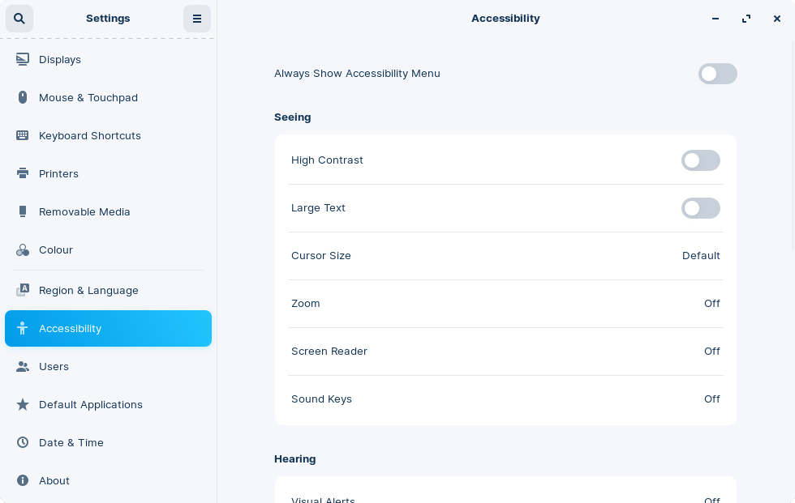This screenshot has width=795, height=503.
Task: Click the Removable Media icon
Action: 24,211
